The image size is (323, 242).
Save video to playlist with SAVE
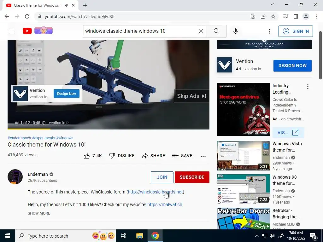coord(182,156)
